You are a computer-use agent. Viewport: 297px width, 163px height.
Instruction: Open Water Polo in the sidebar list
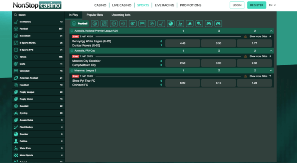point(39,148)
